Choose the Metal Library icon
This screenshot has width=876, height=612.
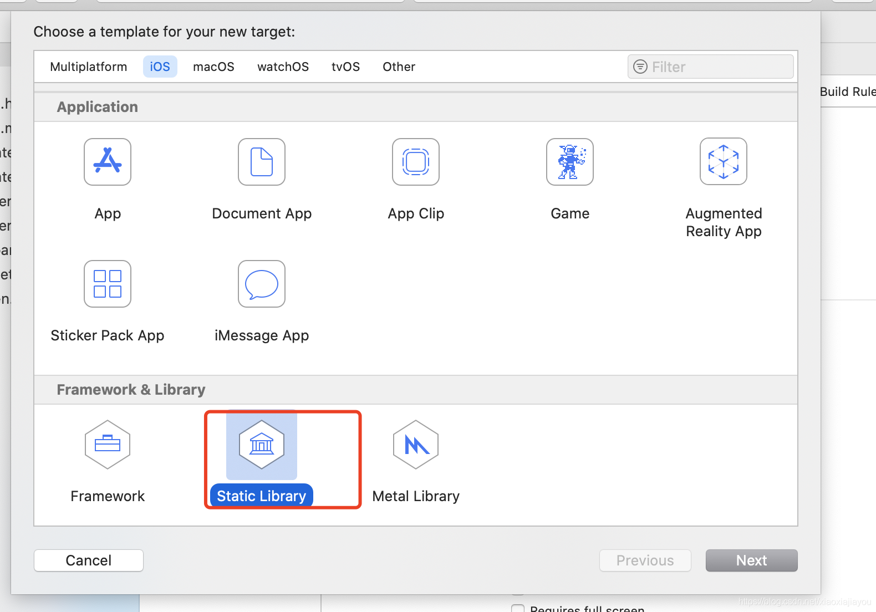coord(416,445)
